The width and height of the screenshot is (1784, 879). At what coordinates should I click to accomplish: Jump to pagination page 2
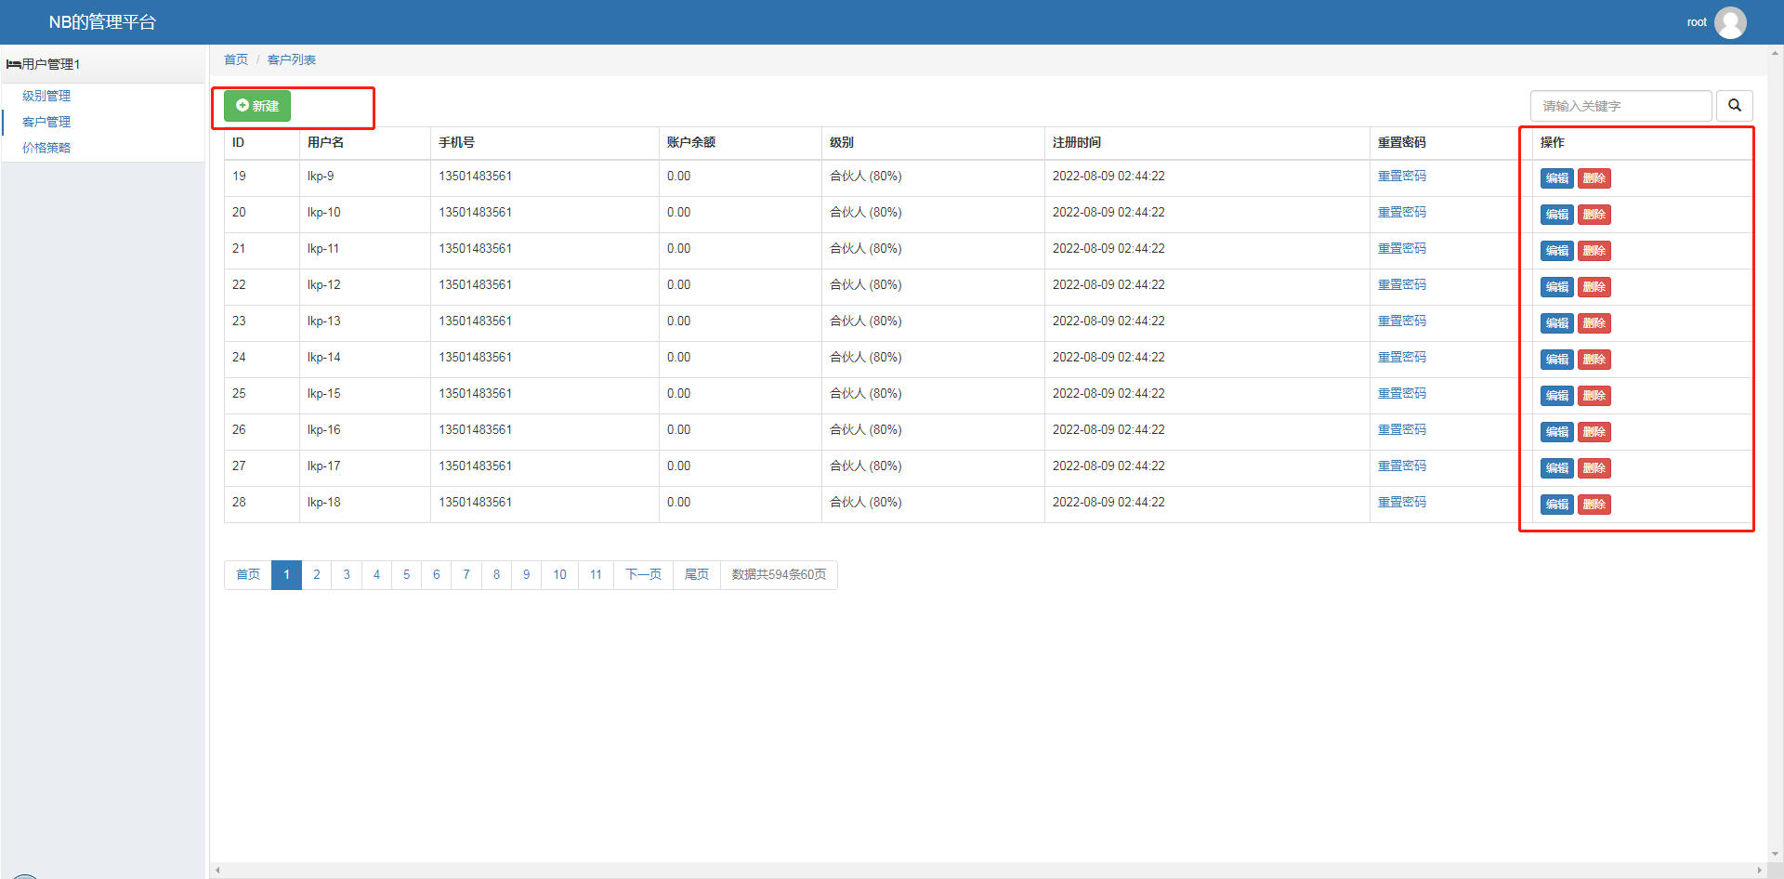[x=317, y=574]
